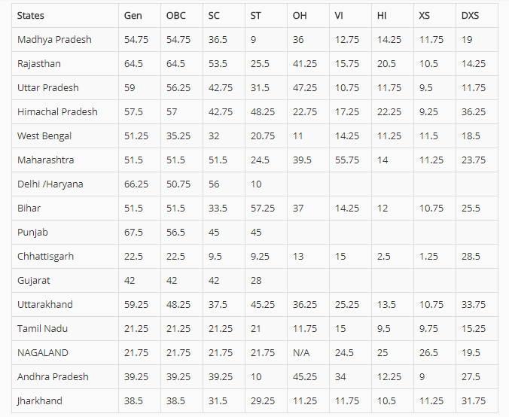
Task: Select the NAGALAND N/A cell
Action: [x=301, y=353]
